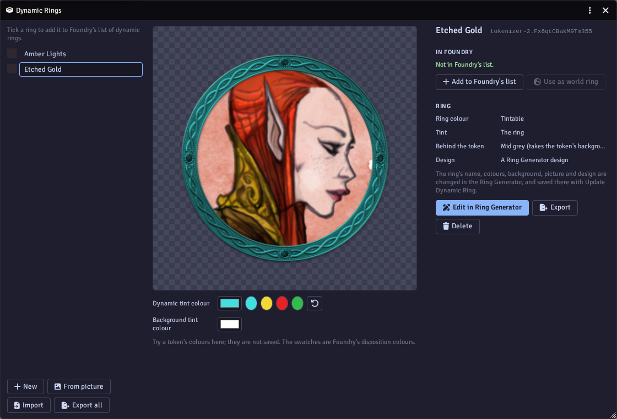Select Amber Lights in the ring list

point(80,54)
